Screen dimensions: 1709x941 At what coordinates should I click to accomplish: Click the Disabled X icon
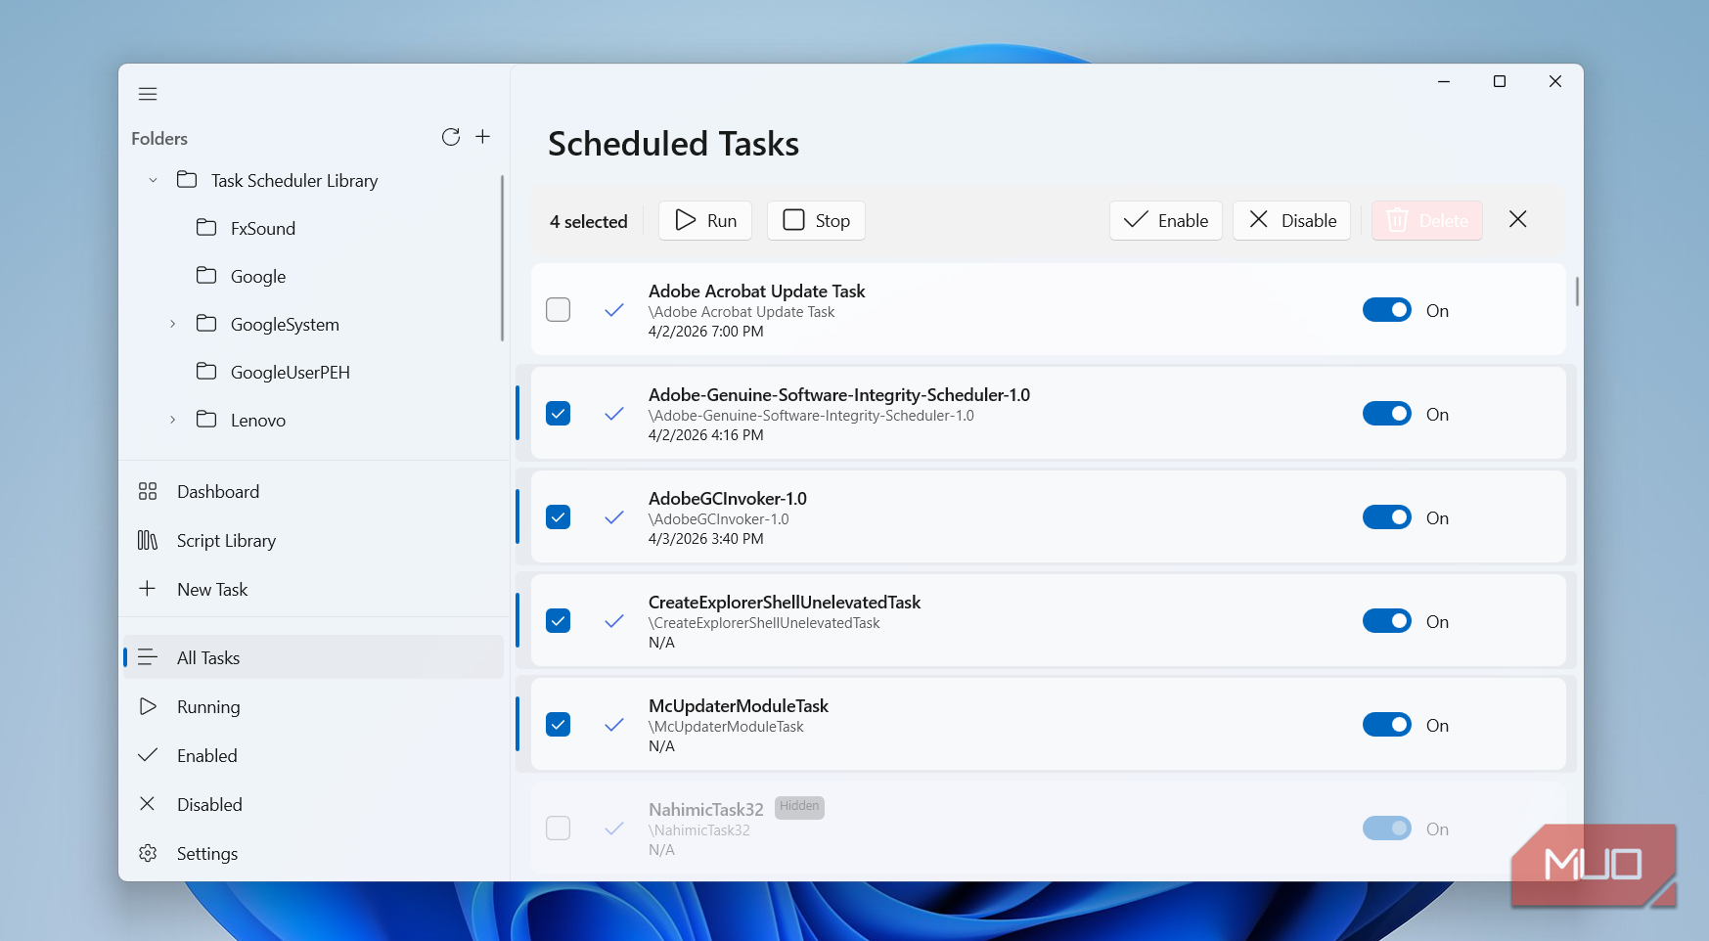click(x=148, y=804)
